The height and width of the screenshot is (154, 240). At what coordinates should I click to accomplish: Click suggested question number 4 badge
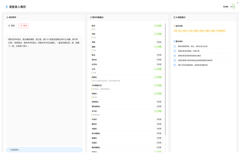(175, 61)
